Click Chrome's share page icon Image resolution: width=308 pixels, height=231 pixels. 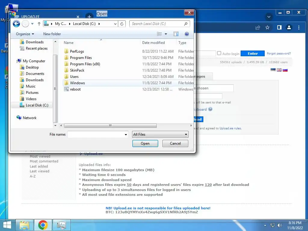coord(258,27)
